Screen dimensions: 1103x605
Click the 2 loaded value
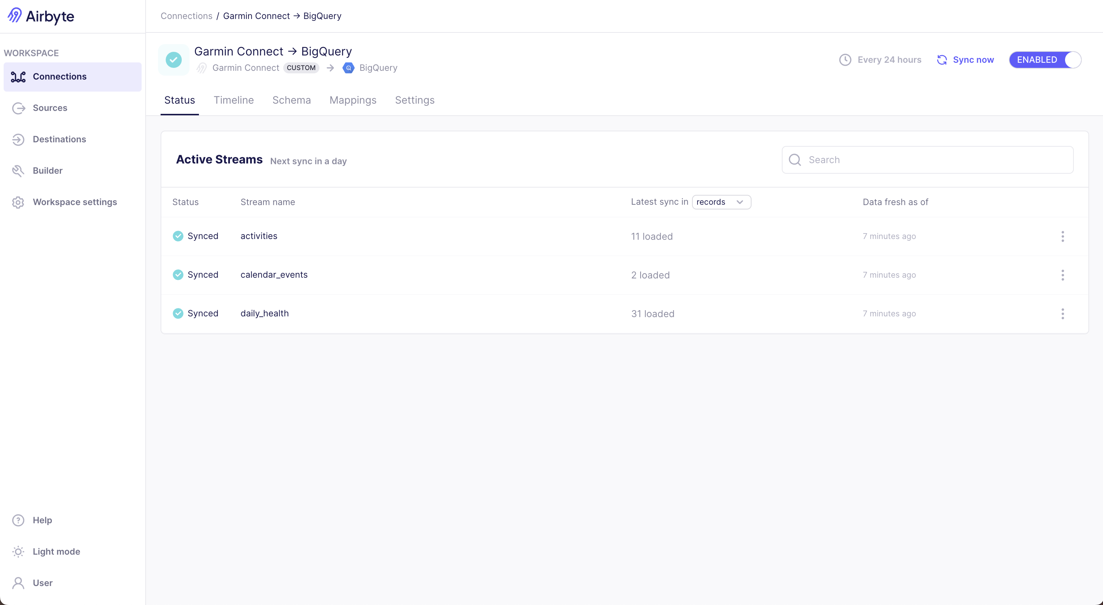650,275
